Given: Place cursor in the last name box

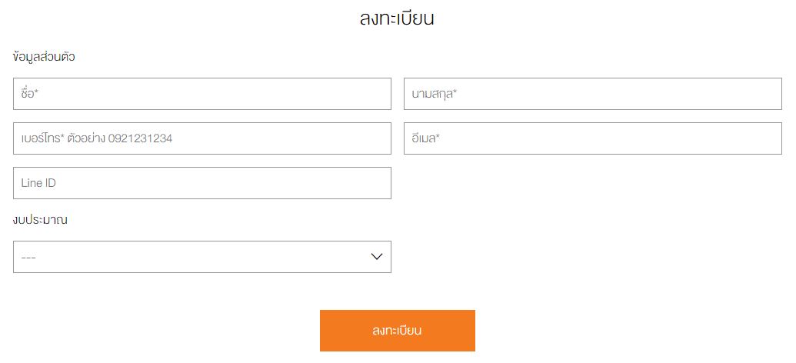Looking at the screenshot, I should pos(592,94).
